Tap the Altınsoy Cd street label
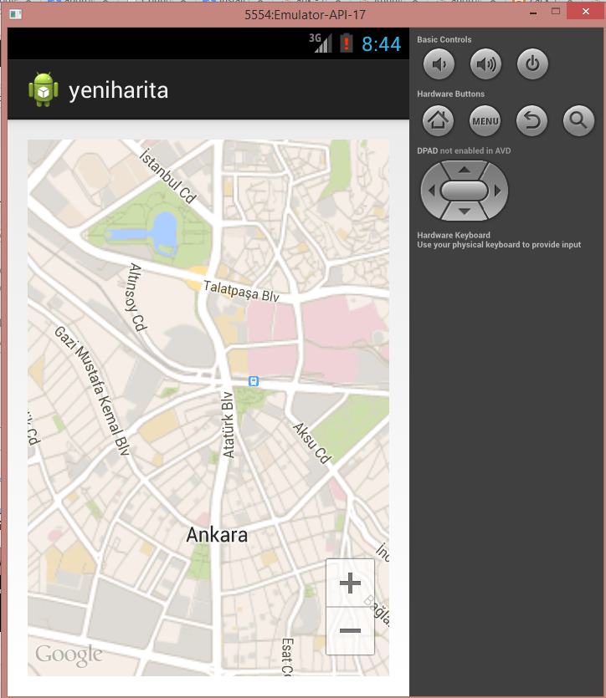Image resolution: width=606 pixels, height=698 pixels. (x=136, y=298)
